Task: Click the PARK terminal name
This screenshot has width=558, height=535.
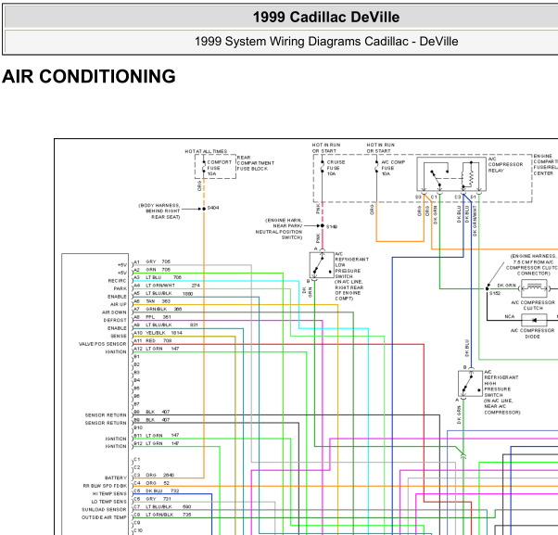Action: coord(120,288)
